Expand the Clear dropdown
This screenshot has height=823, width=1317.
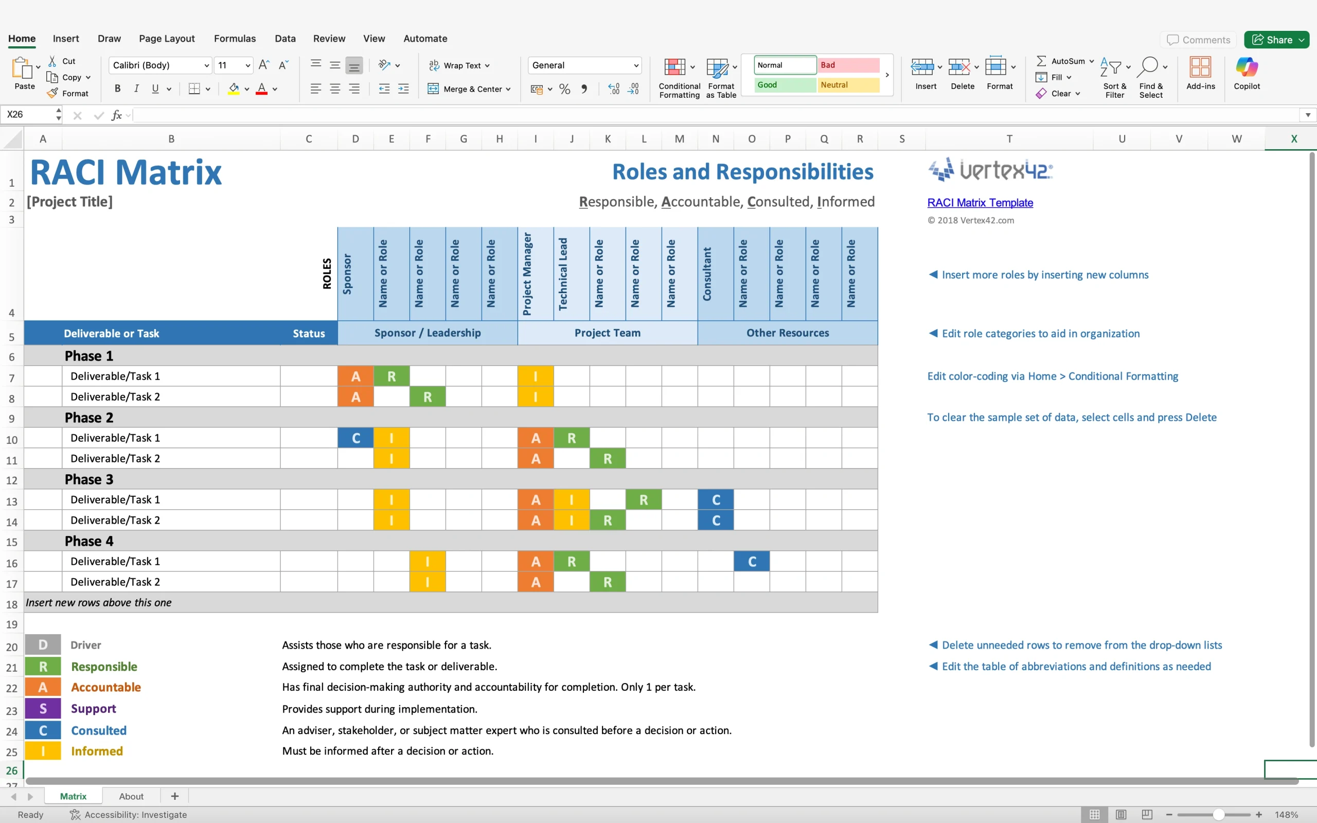tap(1078, 94)
